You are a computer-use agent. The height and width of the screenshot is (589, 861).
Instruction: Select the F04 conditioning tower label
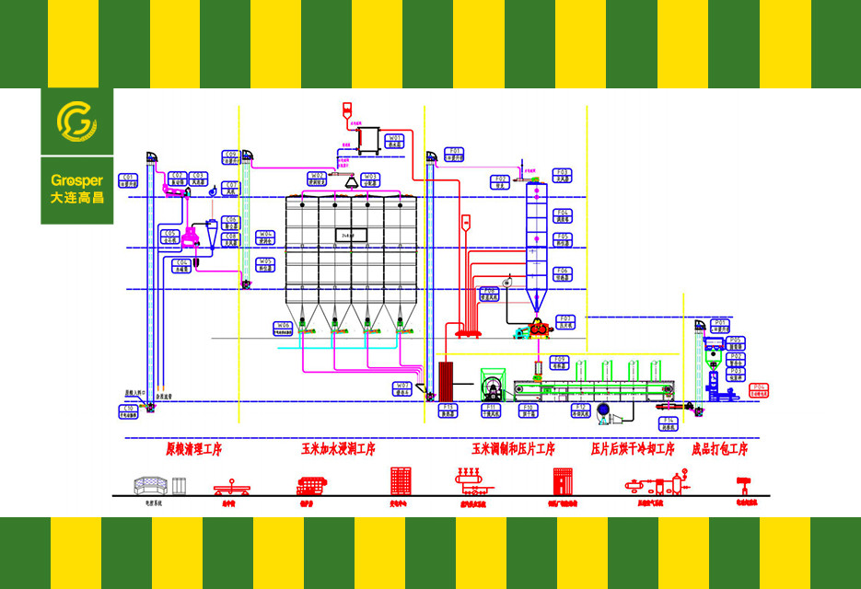point(563,215)
